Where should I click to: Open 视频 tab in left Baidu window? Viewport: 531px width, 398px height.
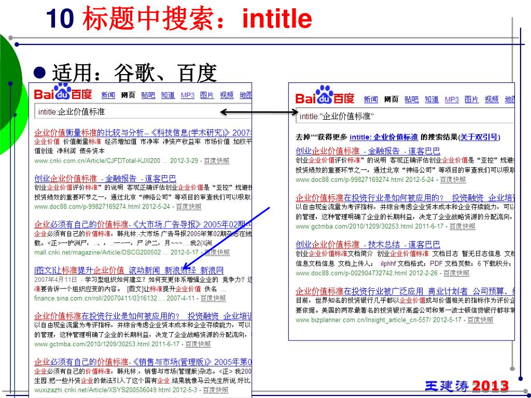coord(227,95)
